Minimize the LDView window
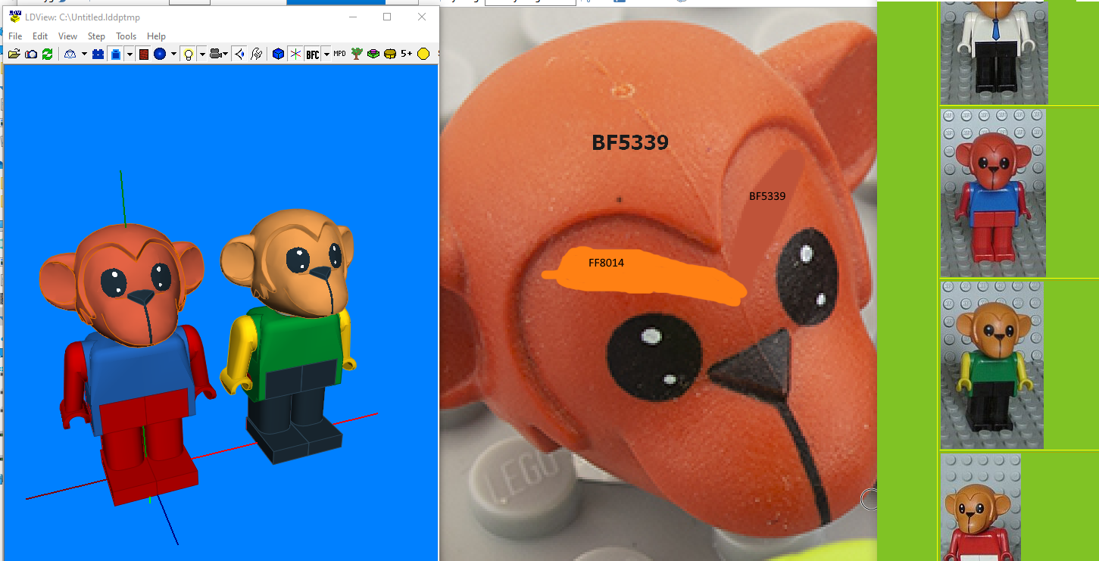This screenshot has height=561, width=1099. tap(352, 17)
